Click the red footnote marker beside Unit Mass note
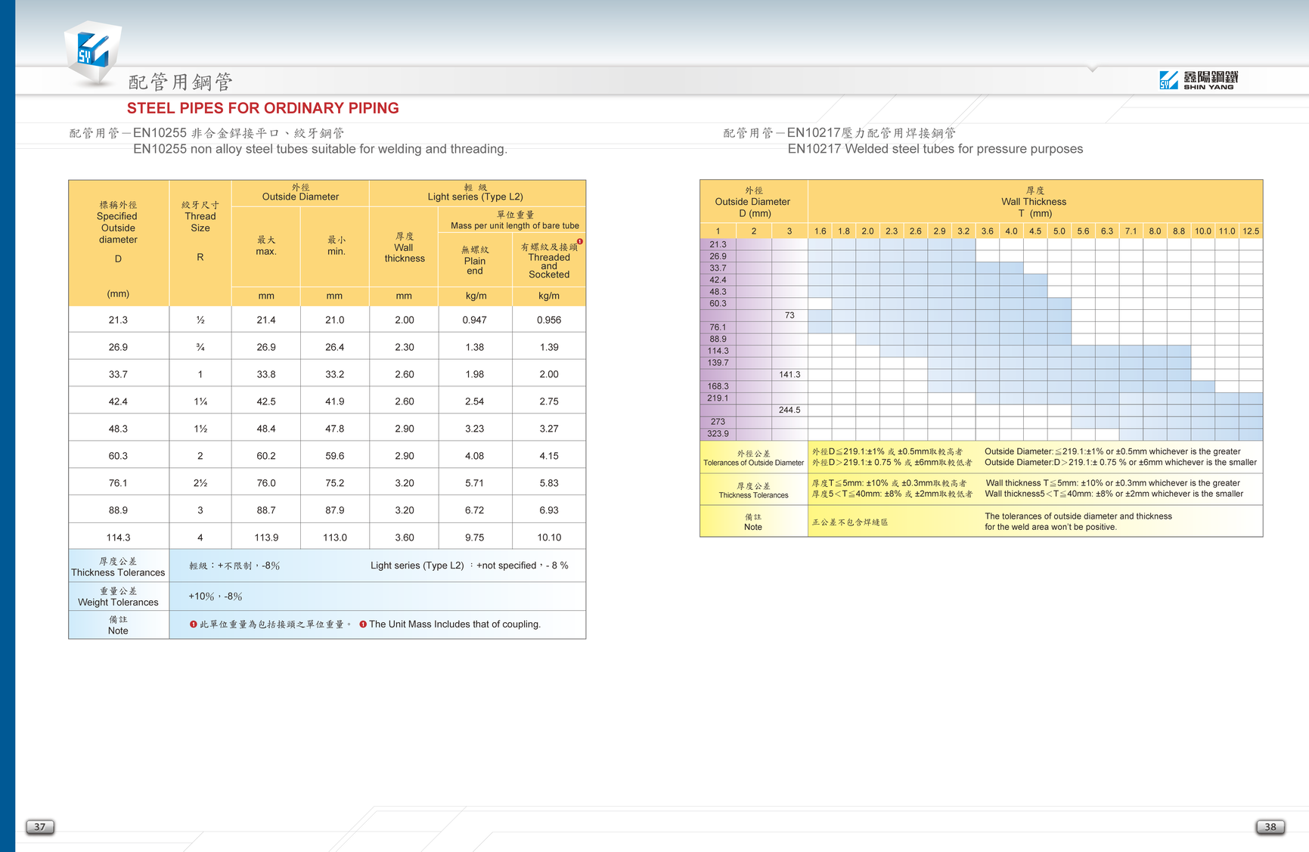 pyautogui.click(x=363, y=624)
